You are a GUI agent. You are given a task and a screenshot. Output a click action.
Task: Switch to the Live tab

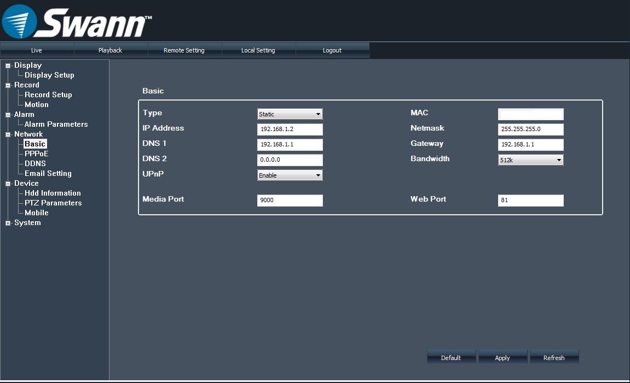click(37, 50)
